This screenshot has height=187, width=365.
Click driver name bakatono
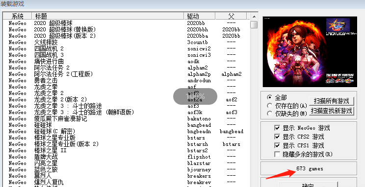coord(199,118)
